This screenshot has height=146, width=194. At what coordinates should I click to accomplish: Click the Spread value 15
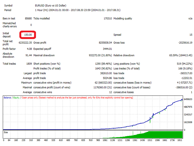coord(190,35)
